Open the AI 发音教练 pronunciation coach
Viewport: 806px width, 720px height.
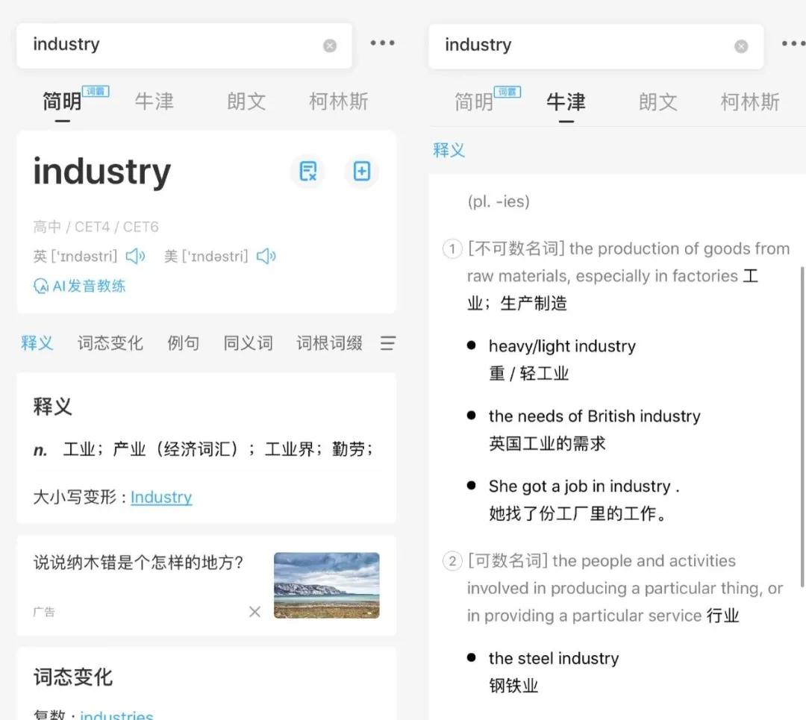[x=79, y=286]
